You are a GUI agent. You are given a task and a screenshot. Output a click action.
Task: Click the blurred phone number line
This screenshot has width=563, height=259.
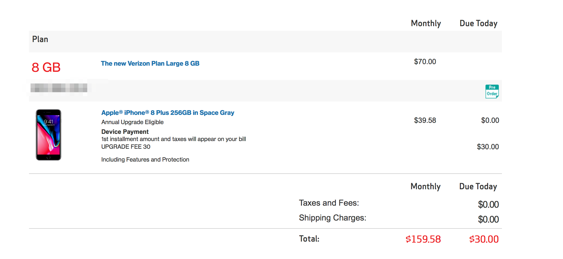(59, 88)
